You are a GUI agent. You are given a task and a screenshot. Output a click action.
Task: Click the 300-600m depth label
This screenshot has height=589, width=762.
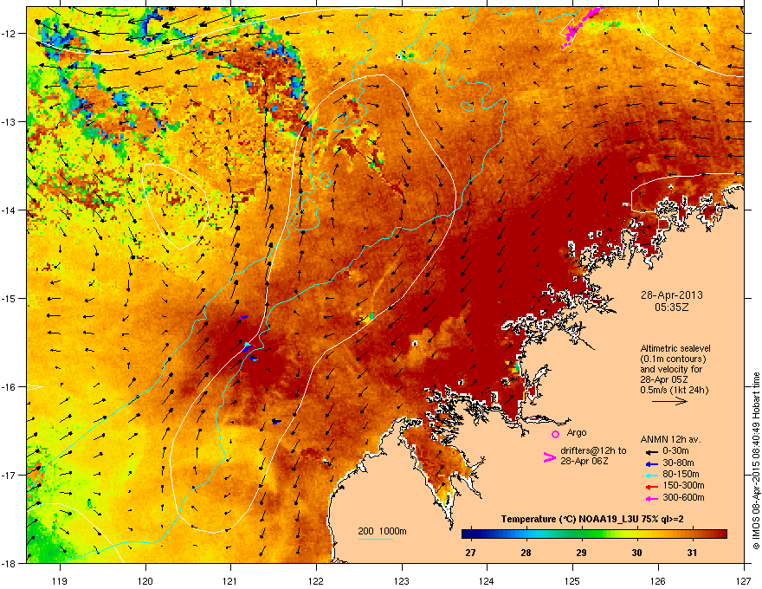[683, 498]
